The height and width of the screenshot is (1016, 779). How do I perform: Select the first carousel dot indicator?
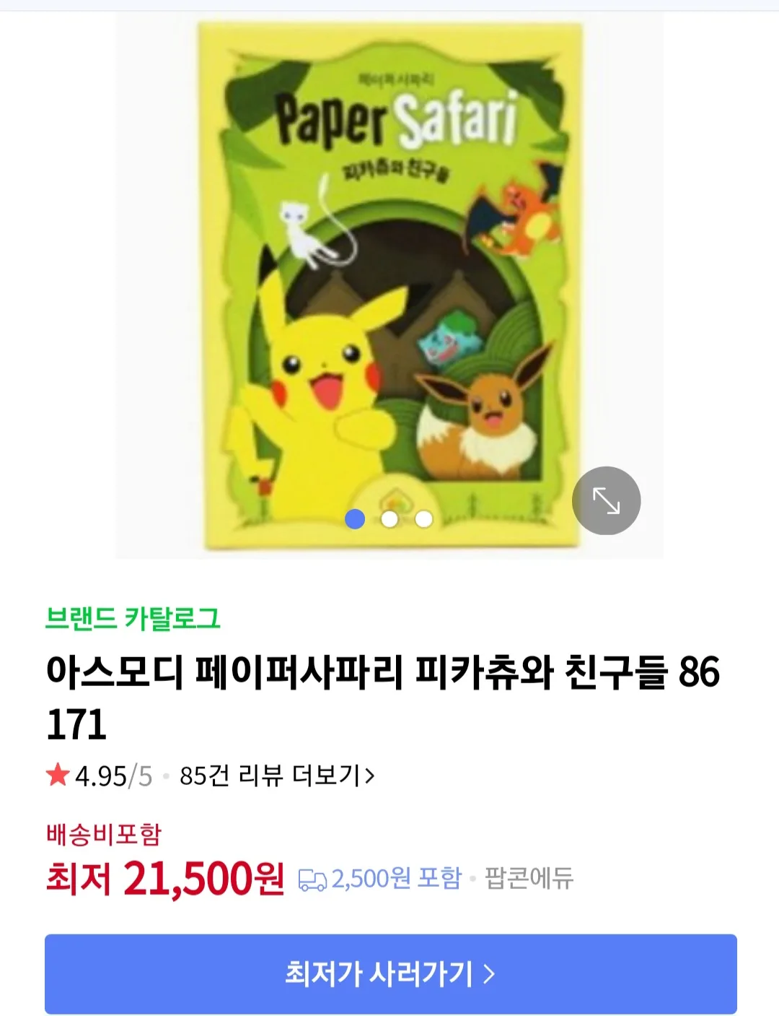[355, 519]
